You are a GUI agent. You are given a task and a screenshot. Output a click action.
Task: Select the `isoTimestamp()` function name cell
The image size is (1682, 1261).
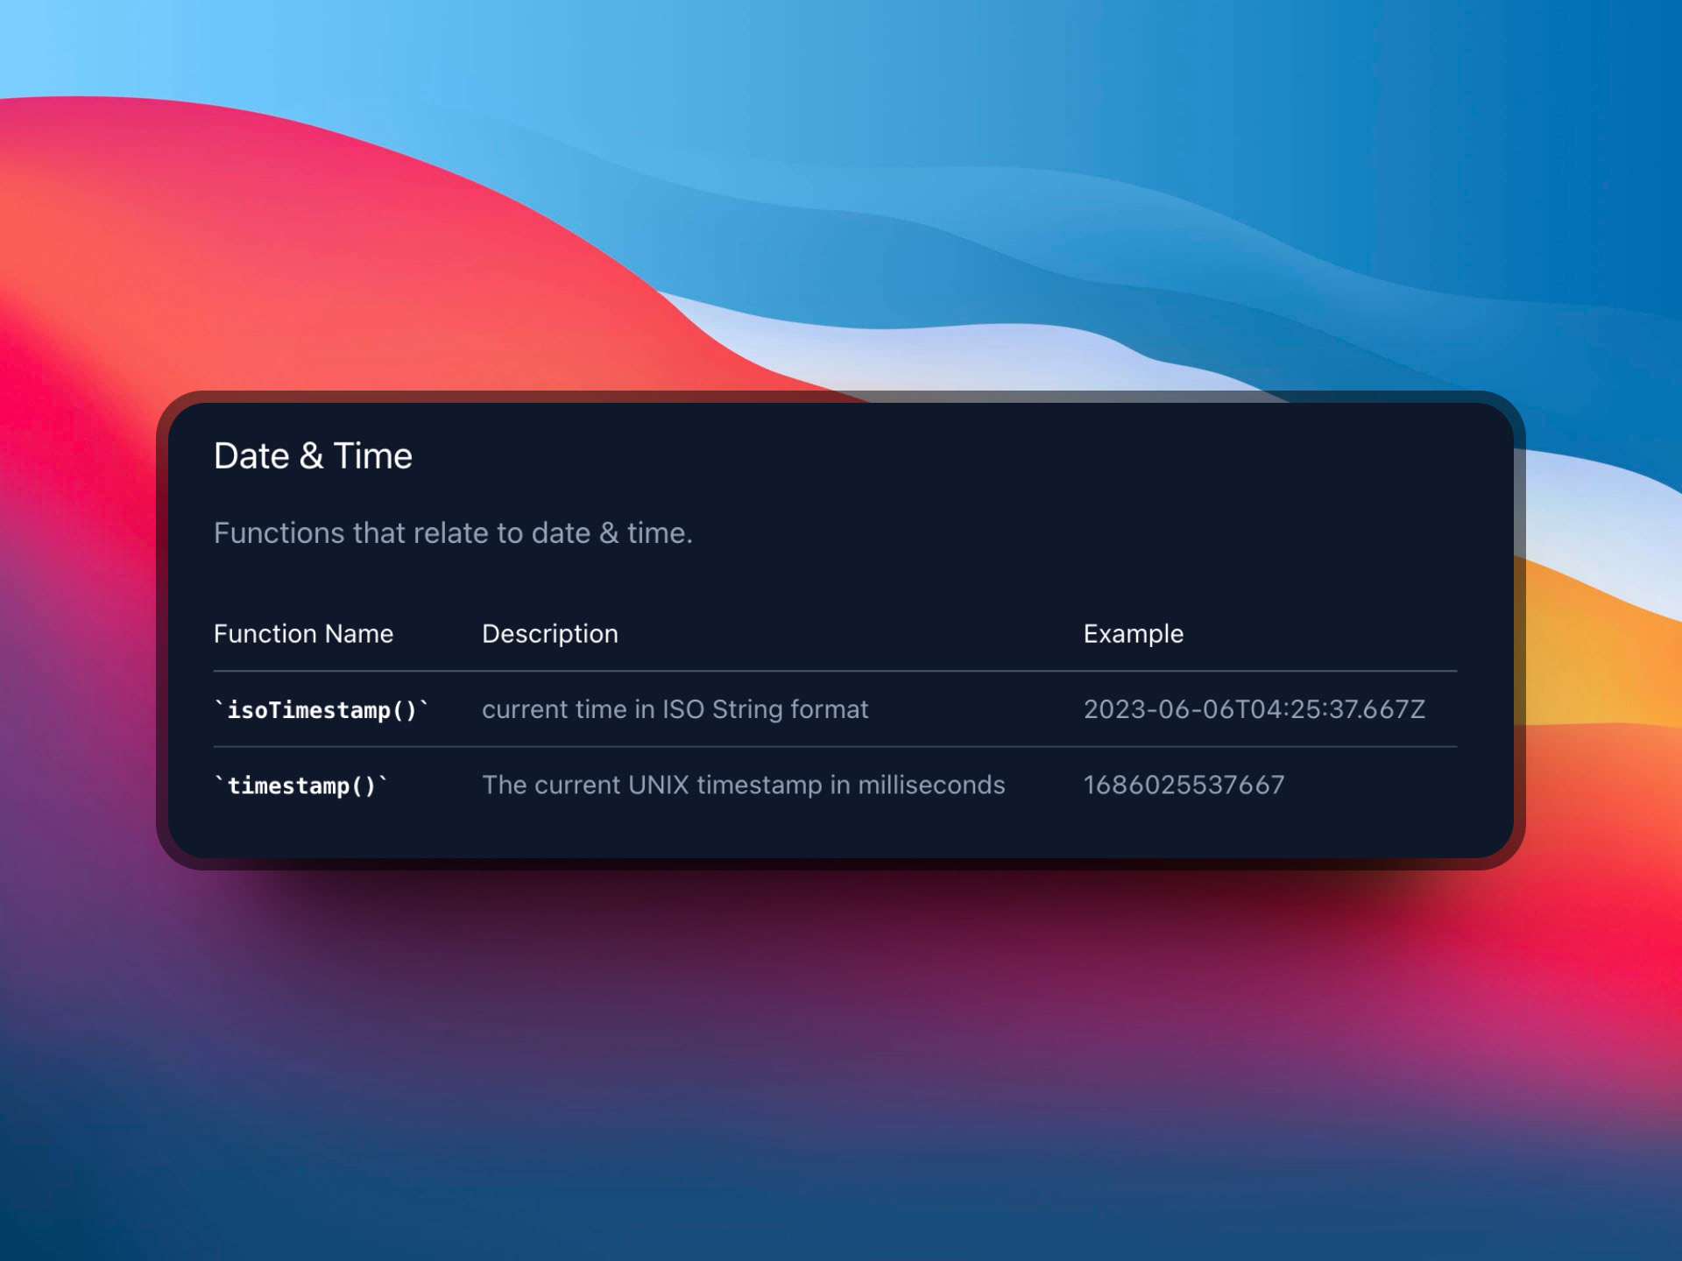(x=322, y=709)
